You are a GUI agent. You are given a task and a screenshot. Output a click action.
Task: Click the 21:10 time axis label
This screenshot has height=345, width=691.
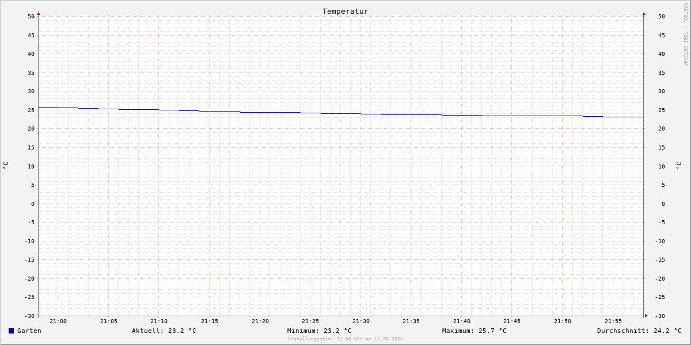(159, 321)
